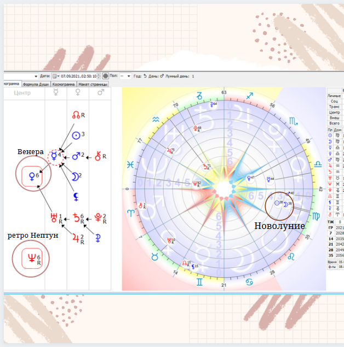Image resolution: width=344 pixels, height=347 pixels.
Task: Click the Всего row in right table
Action: 335,123
